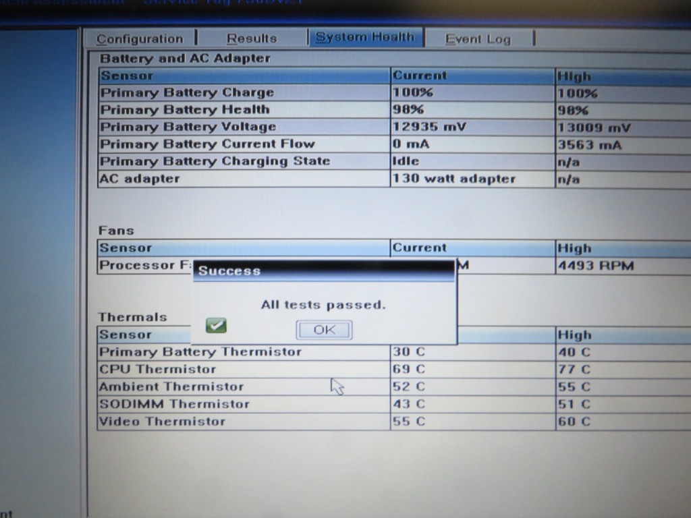Screen dimensions: 691x518
Task: Select the CPU Thermistor row
Action: click(x=157, y=370)
